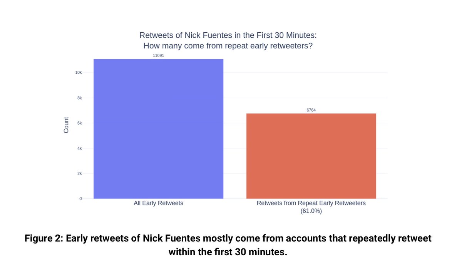Click caption text 'within the first 30 minutes.'

tap(228, 252)
